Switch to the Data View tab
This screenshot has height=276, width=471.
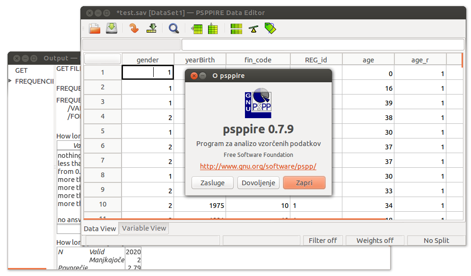tap(100, 229)
